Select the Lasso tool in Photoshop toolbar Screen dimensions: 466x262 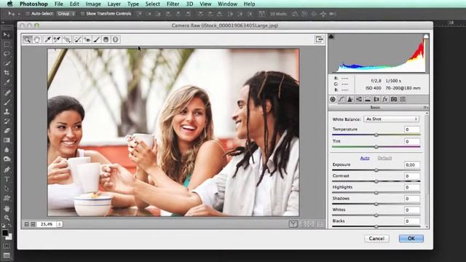[7, 54]
